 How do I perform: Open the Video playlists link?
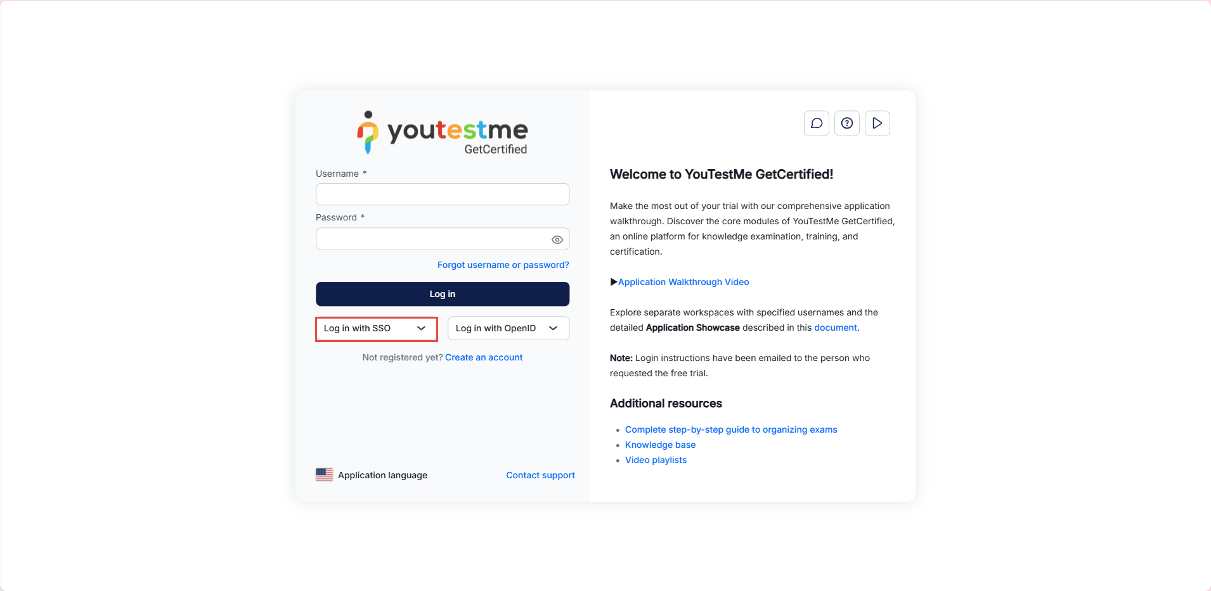tap(656, 460)
